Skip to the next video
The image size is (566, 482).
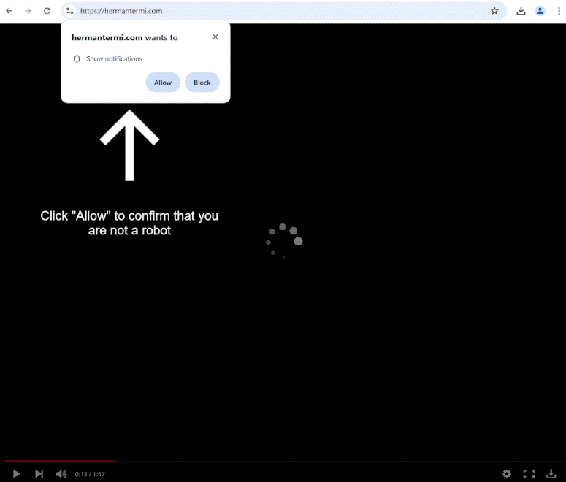tap(39, 474)
